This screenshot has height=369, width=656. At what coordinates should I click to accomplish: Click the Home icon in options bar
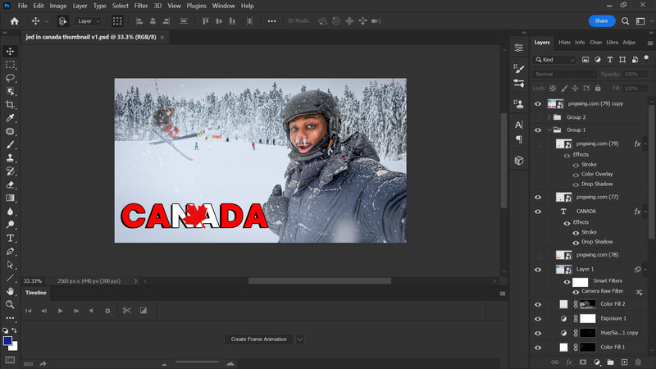(x=14, y=20)
